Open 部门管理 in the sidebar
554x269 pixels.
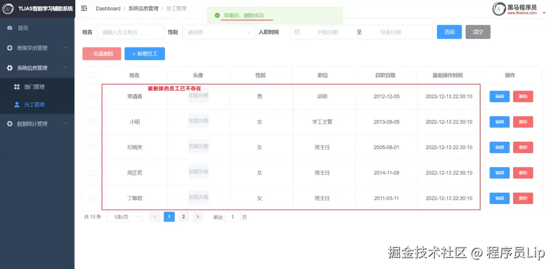[x=37, y=87]
